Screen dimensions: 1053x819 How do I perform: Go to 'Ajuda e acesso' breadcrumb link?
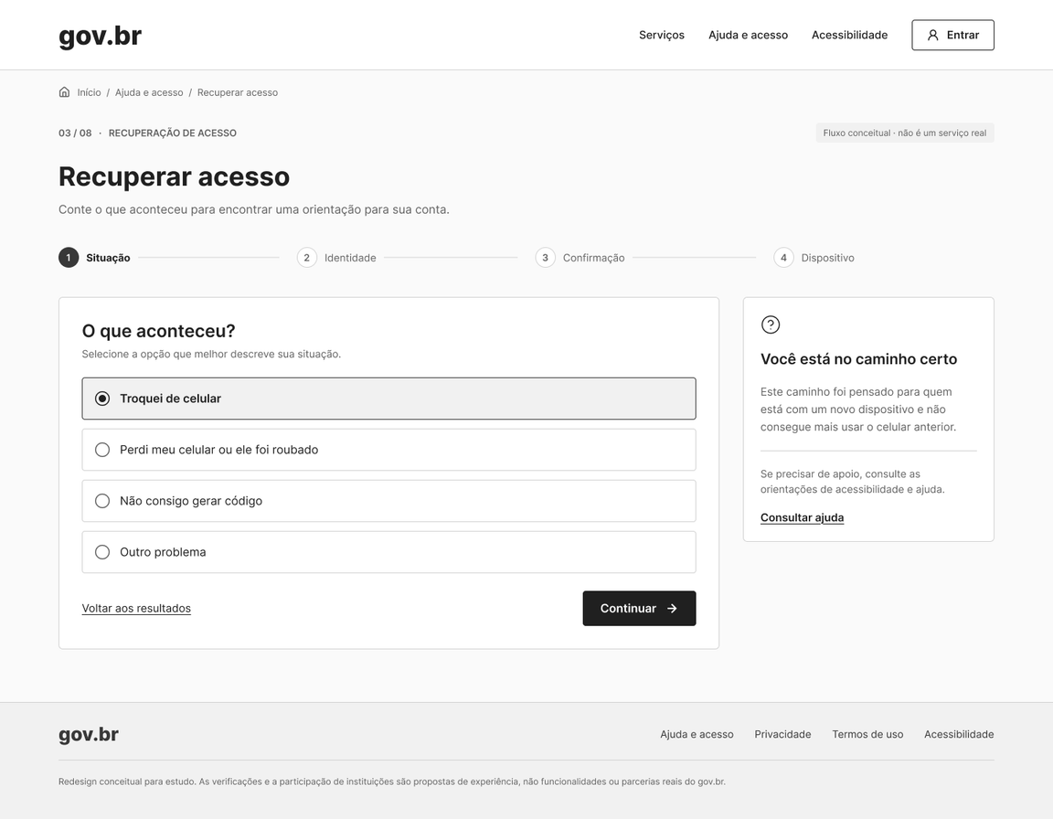pyautogui.click(x=149, y=92)
